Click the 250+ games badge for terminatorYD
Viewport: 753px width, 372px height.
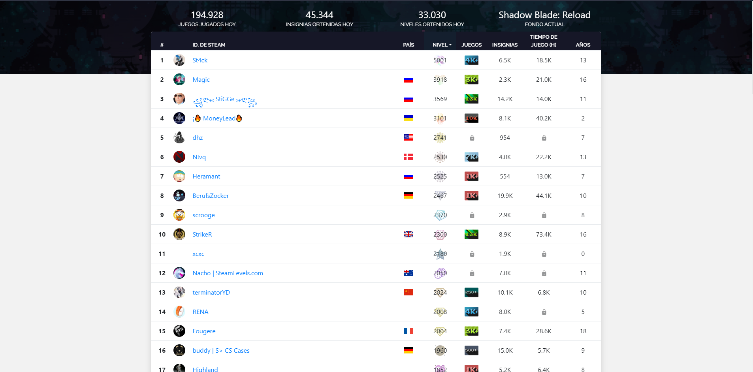point(471,293)
